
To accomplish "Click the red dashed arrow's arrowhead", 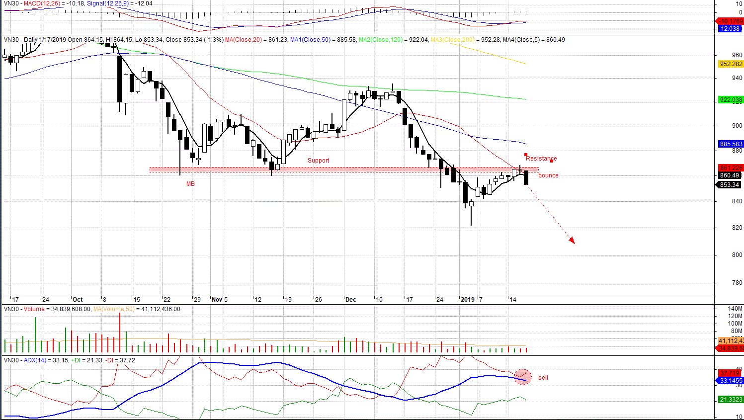I will click(x=572, y=241).
